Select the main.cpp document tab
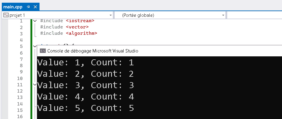Viewport: 282px width, 119px height. pos(13,7)
